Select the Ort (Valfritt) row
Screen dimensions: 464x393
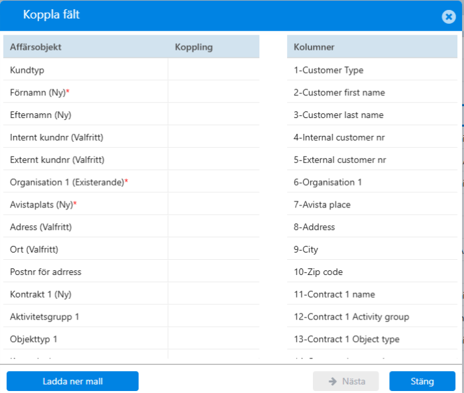131,249
